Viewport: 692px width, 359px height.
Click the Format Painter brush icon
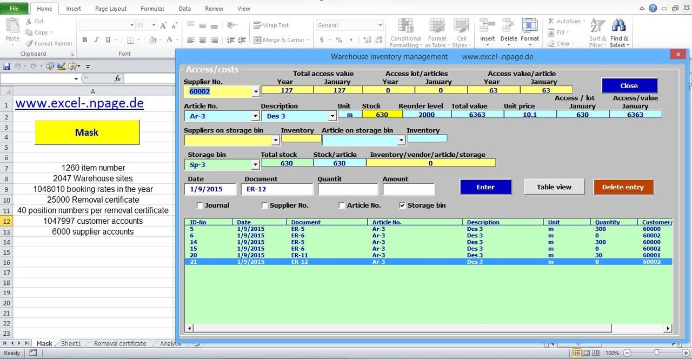[29, 43]
